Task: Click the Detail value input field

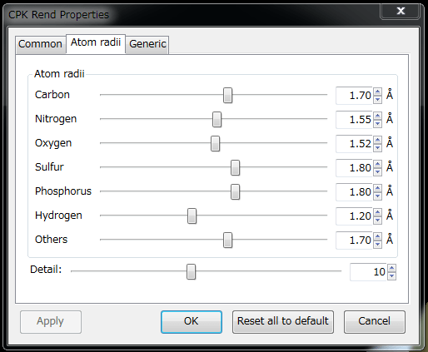Action: [x=368, y=272]
